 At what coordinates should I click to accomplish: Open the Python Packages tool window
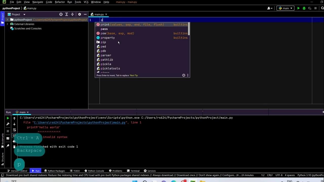click(x=54, y=171)
